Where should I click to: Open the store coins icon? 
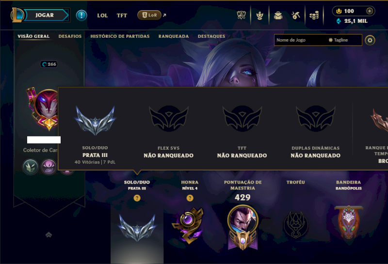[314, 16]
